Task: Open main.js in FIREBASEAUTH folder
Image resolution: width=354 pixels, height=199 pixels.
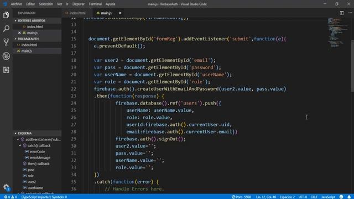Action: [x=37, y=51]
